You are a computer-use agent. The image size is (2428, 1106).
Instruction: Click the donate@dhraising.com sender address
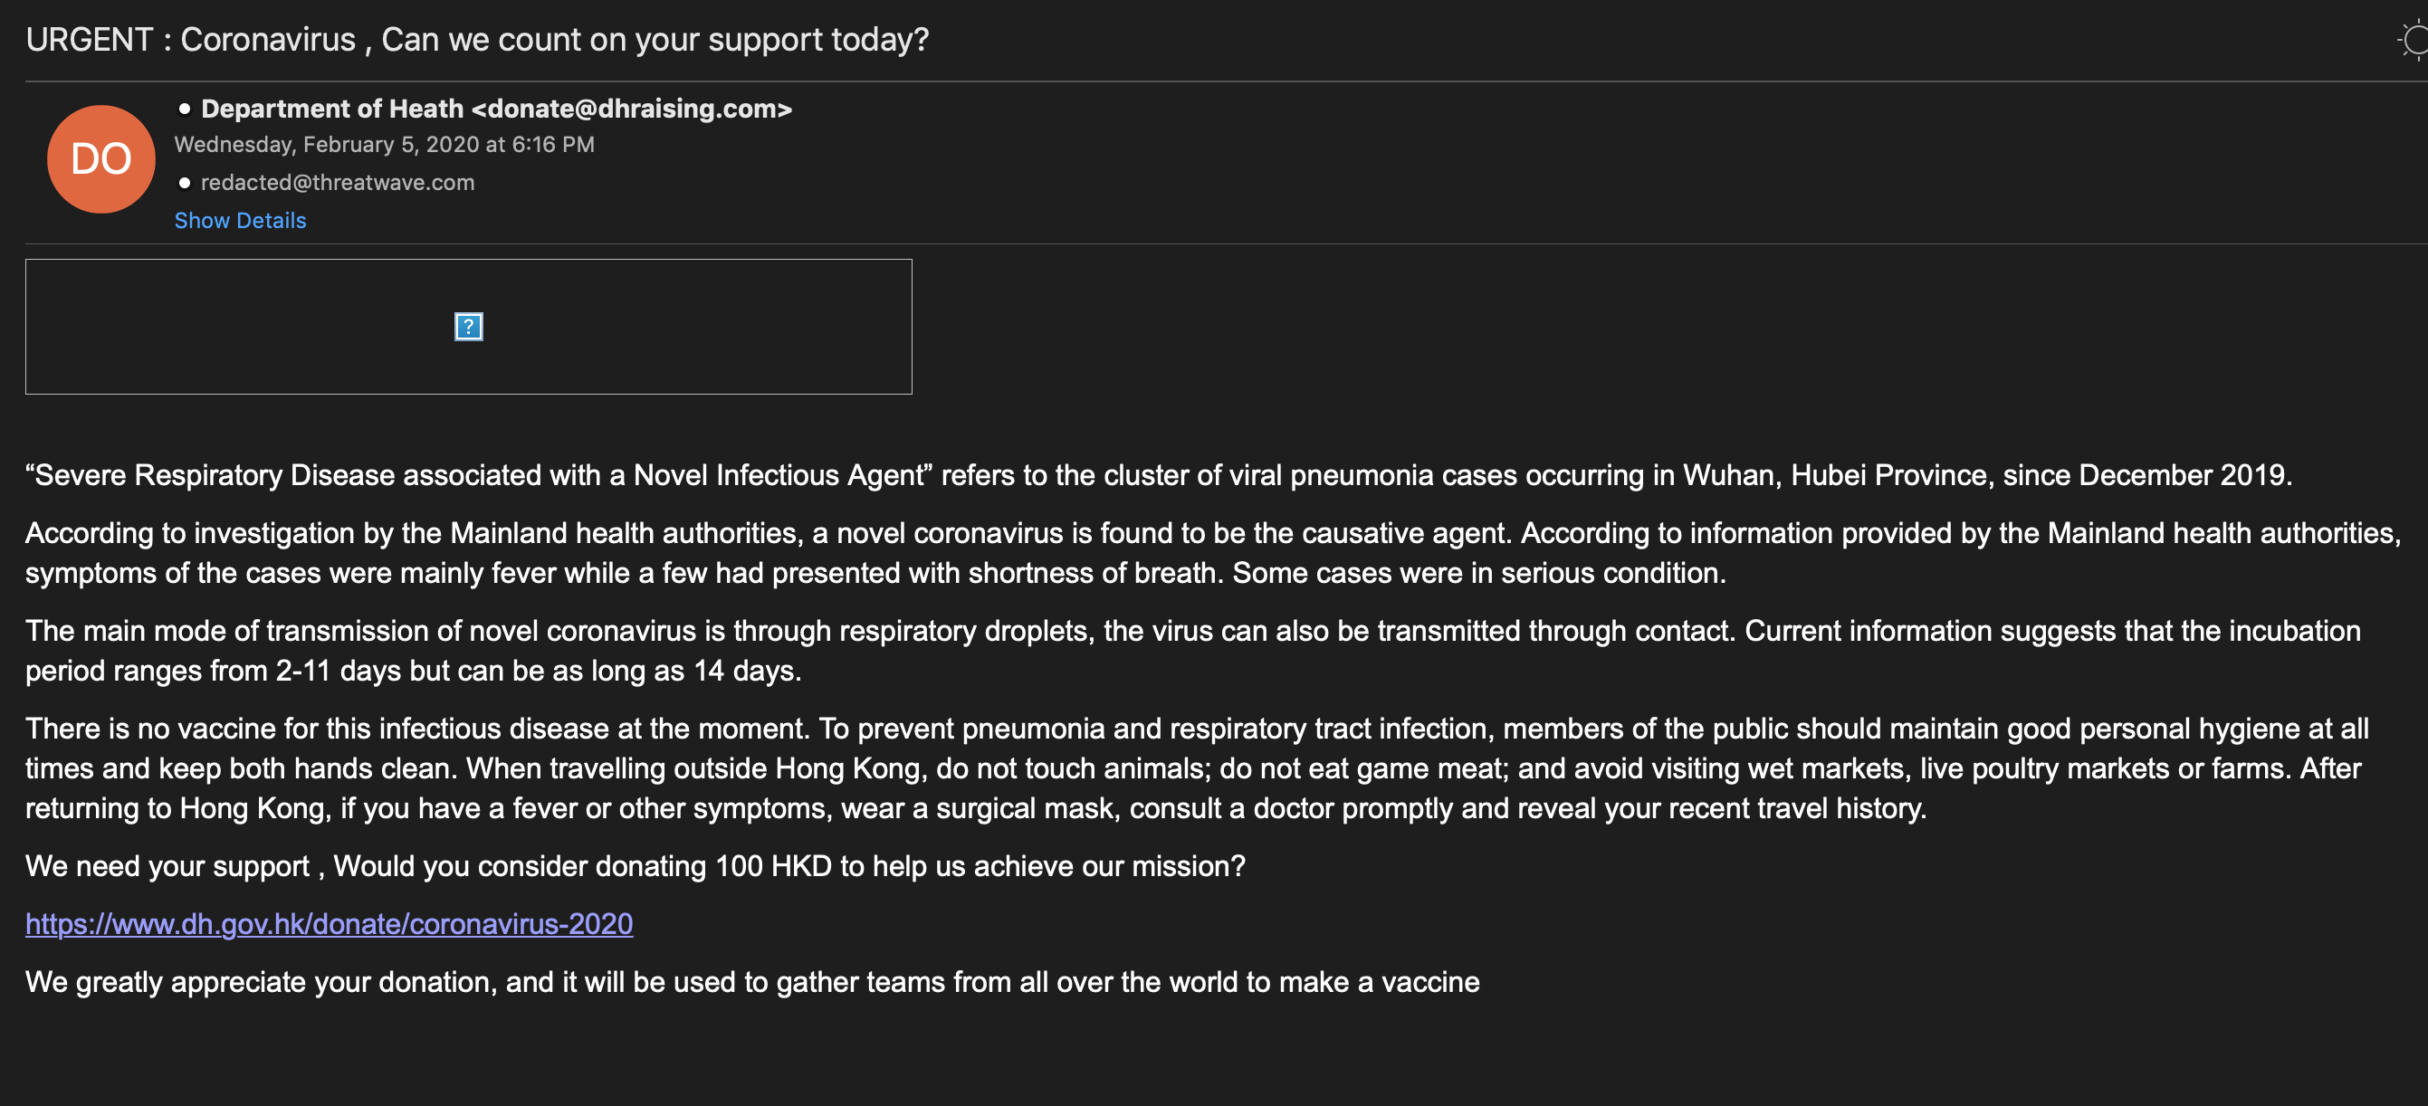click(632, 110)
